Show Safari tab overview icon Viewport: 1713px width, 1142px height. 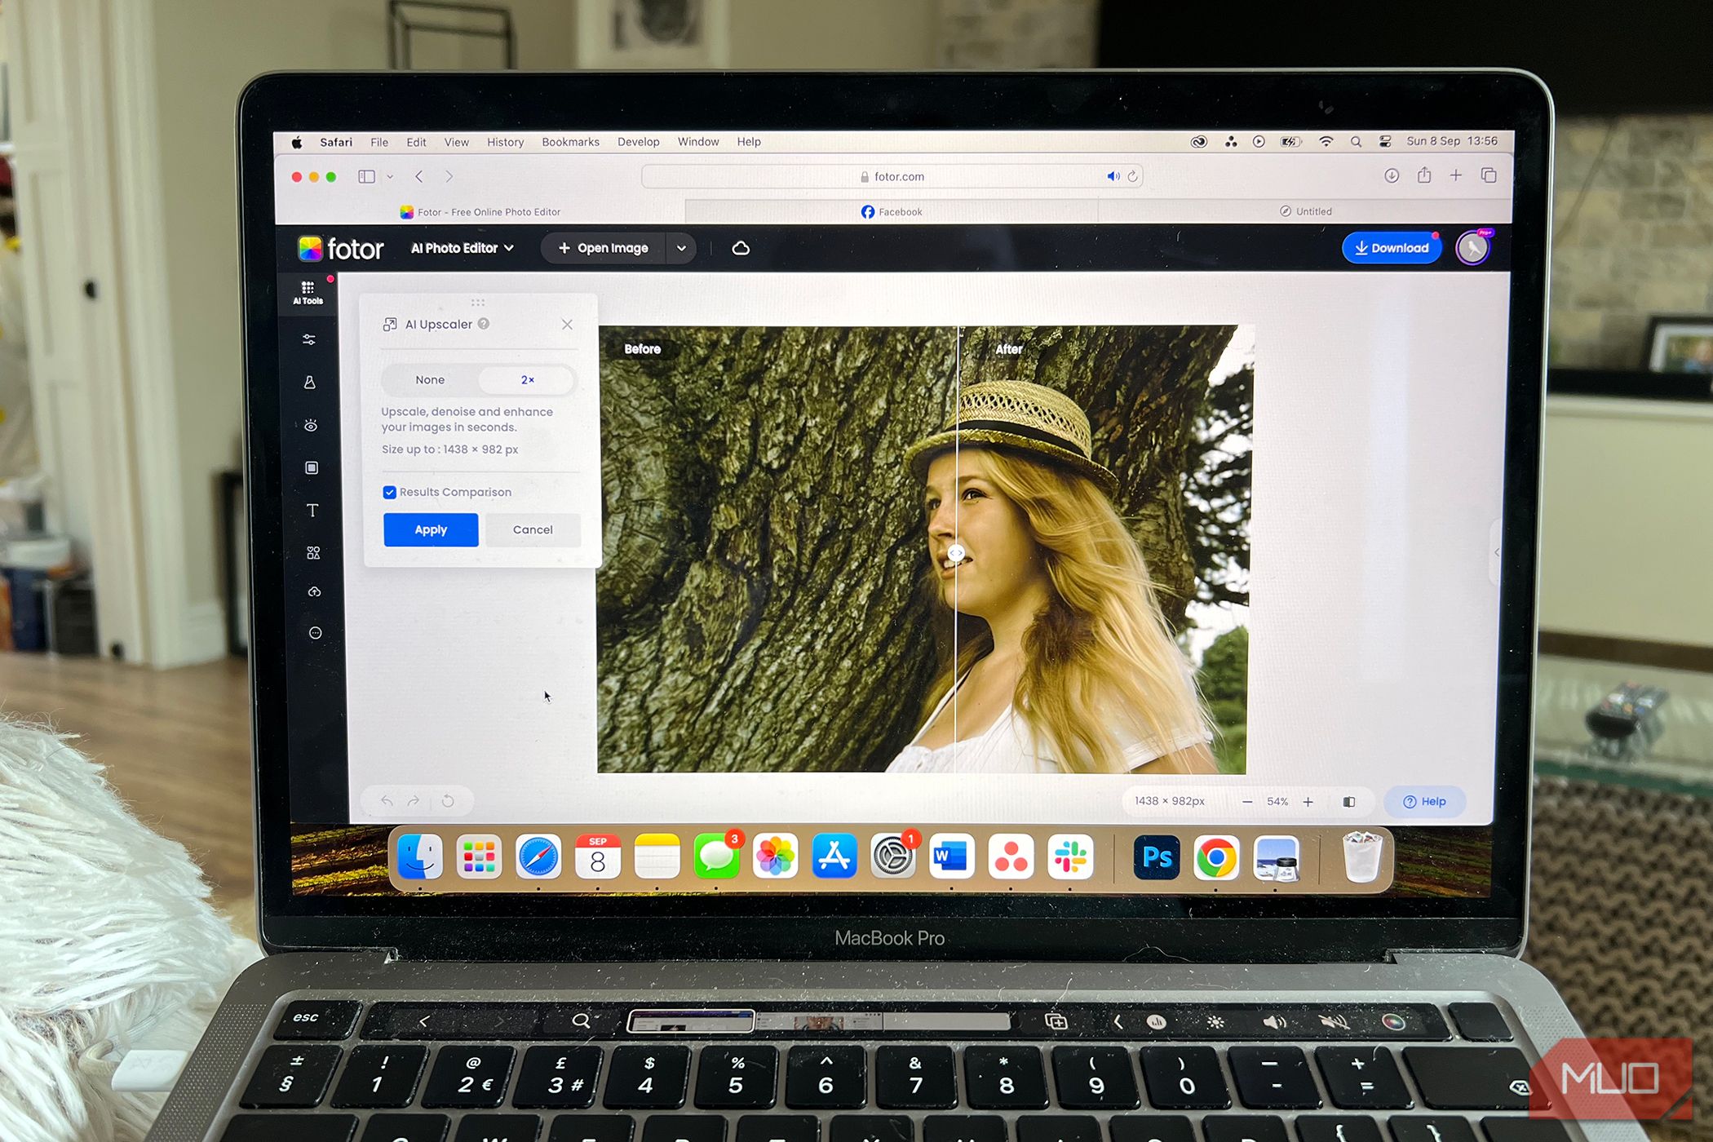1489,175
